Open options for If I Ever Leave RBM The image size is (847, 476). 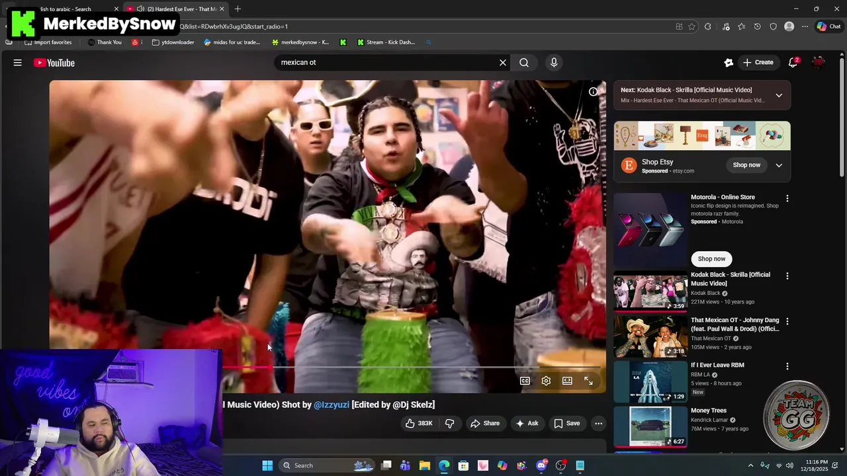[787, 366]
